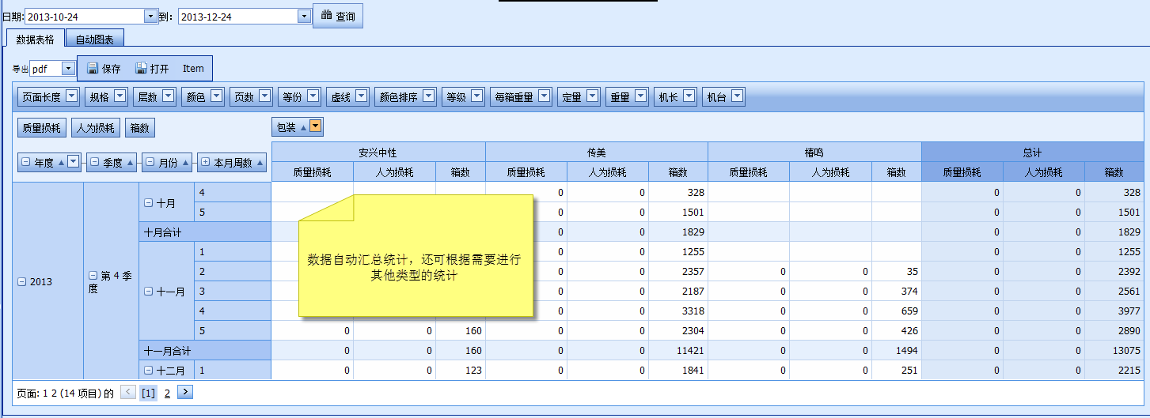
Task: Select the 十月合计 subtotal row
Action: [x=205, y=232]
